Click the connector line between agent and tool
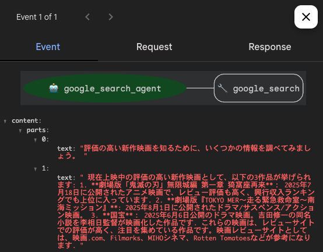This screenshot has width=323, height=252. click(x=200, y=88)
